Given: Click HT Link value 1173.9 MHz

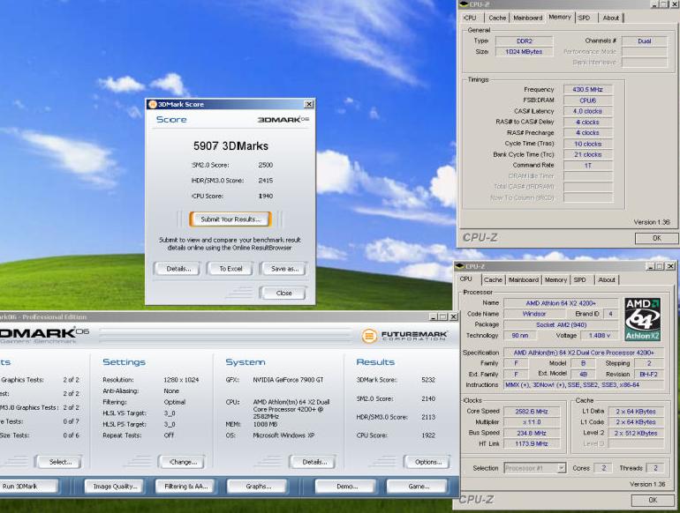Looking at the screenshot, I should [x=532, y=443].
